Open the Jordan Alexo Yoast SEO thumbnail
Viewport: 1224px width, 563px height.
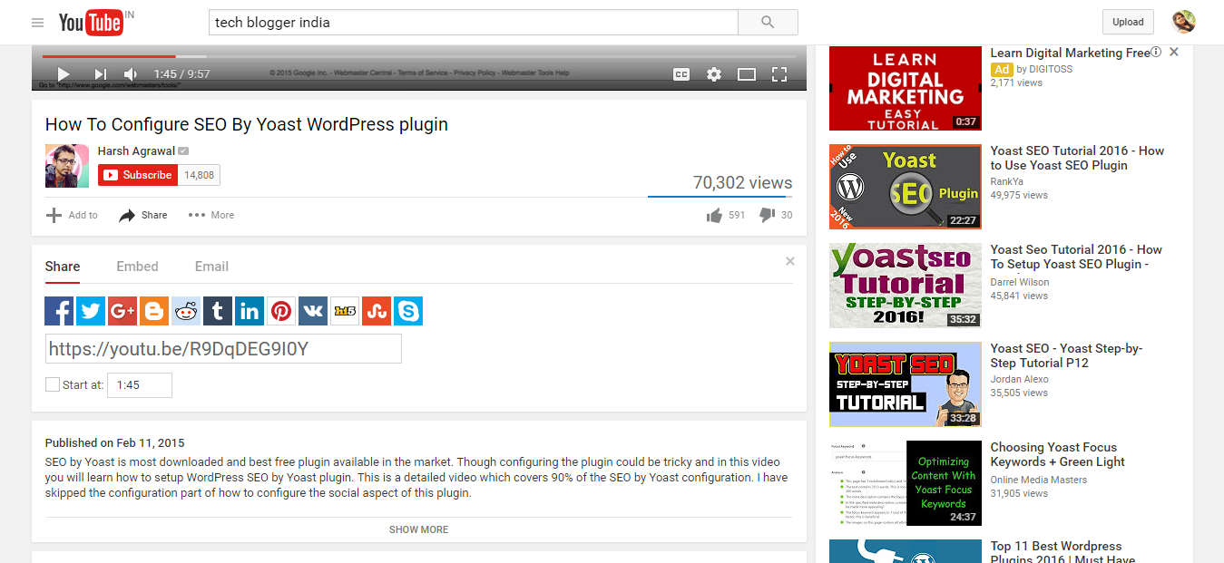coord(906,384)
